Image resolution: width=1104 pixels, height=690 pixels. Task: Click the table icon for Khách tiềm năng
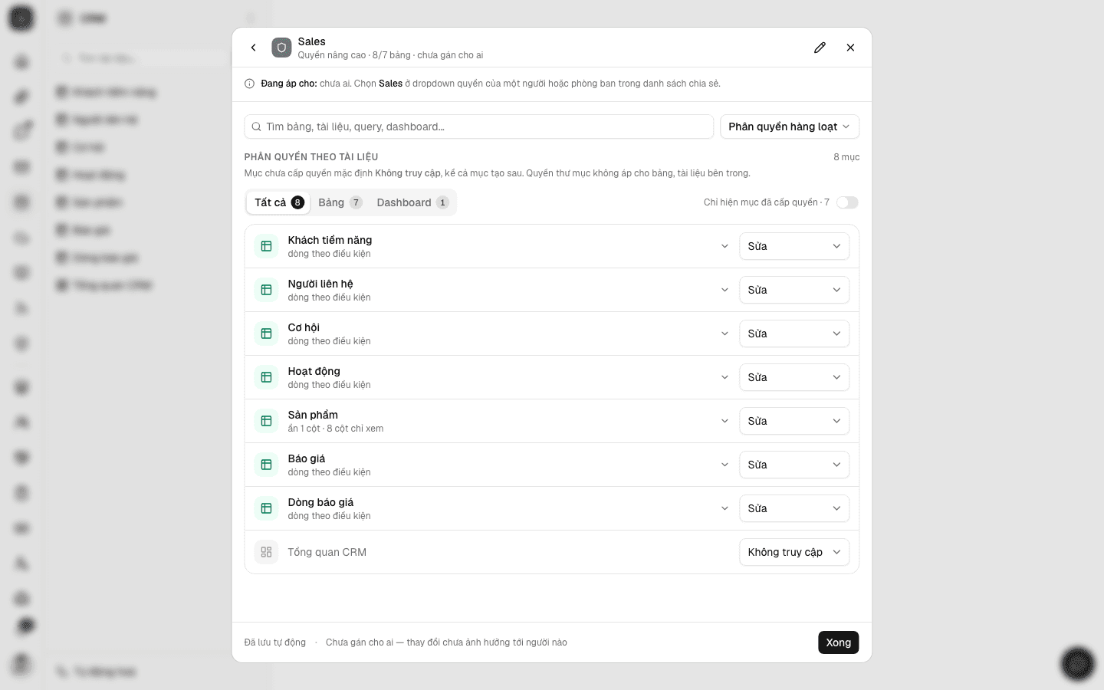click(x=266, y=246)
